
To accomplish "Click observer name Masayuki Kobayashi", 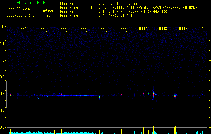I will tap(120, 4).
